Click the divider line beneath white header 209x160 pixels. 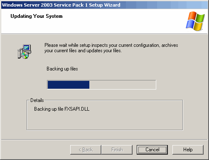[104, 34]
